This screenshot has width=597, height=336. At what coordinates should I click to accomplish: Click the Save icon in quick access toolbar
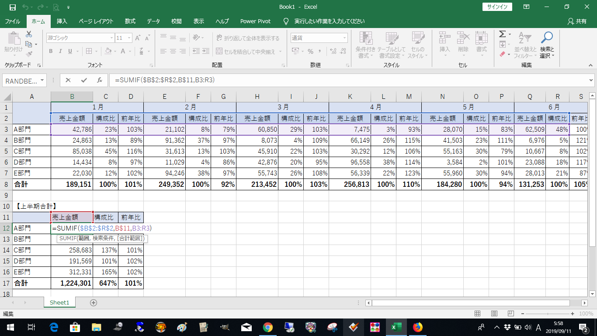pyautogui.click(x=12, y=7)
